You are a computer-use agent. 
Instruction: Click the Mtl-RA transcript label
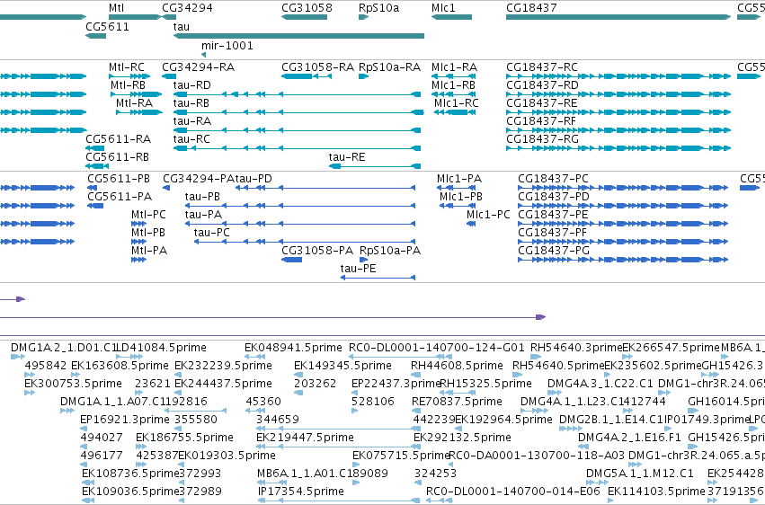[x=134, y=102]
